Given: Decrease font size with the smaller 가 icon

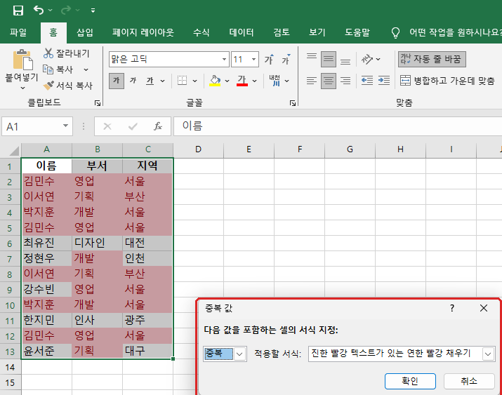Looking at the screenshot, I should coord(286,60).
